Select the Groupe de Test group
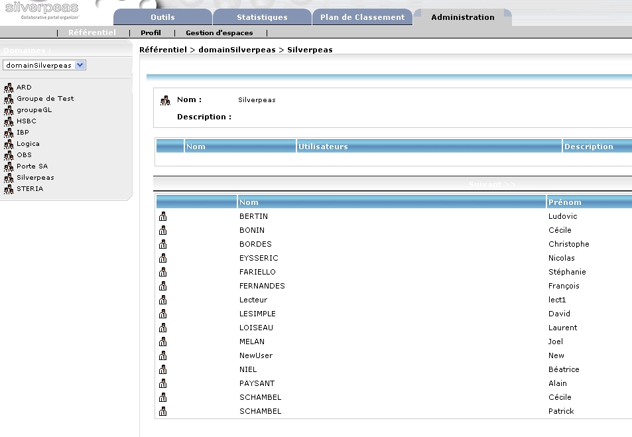The width and height of the screenshot is (632, 437). 45,98
